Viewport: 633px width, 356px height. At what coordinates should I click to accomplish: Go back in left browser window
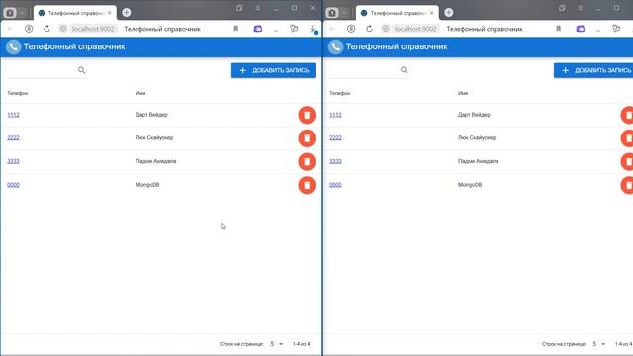pos(11,29)
